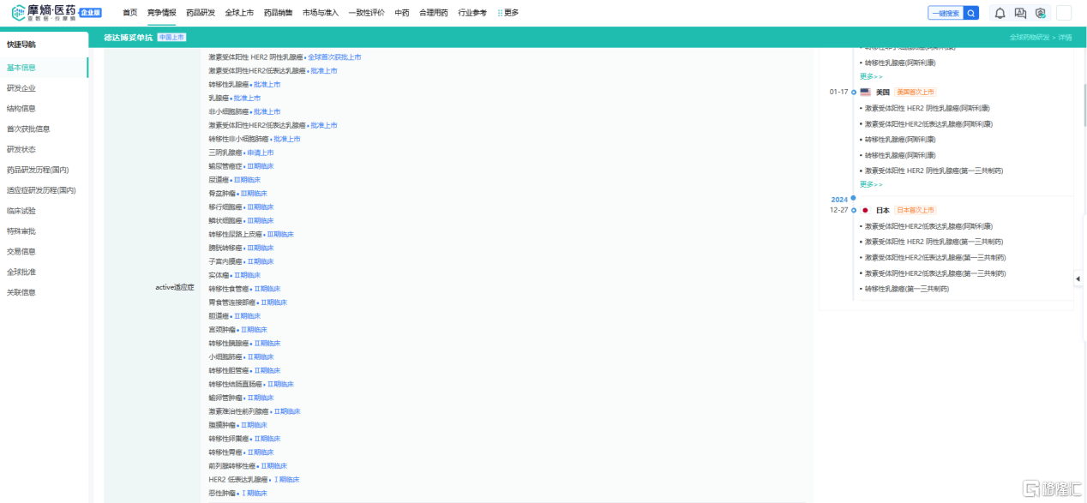The image size is (1087, 503).
Task: Open the 中药 menu
Action: 402,13
